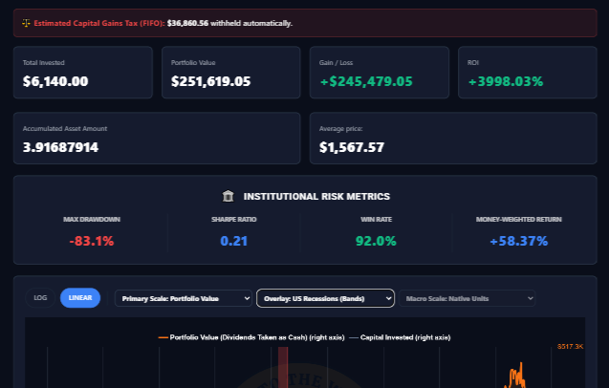Click Total Invested value $6,140.00
The image size is (609, 388).
pyautogui.click(x=55, y=81)
